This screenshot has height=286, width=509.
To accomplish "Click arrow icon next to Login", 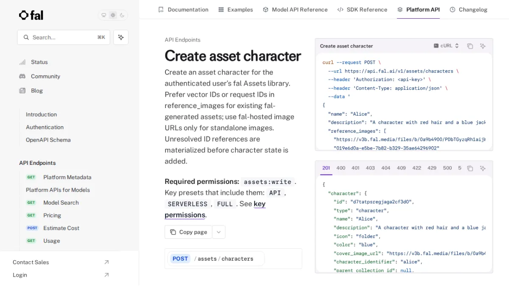I will (106, 275).
